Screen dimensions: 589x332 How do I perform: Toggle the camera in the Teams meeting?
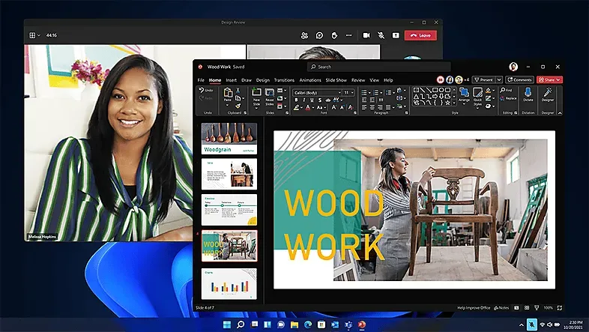pyautogui.click(x=366, y=35)
